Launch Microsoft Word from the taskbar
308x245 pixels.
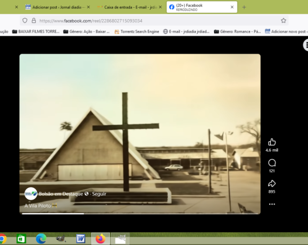(x=80, y=239)
